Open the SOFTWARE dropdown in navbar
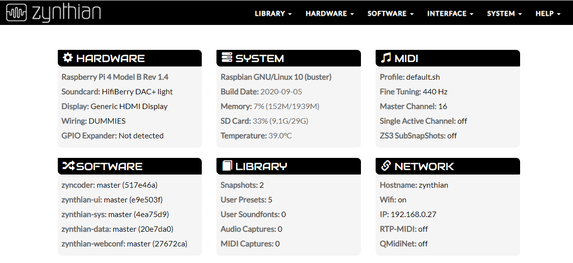573x263 pixels. coord(390,14)
